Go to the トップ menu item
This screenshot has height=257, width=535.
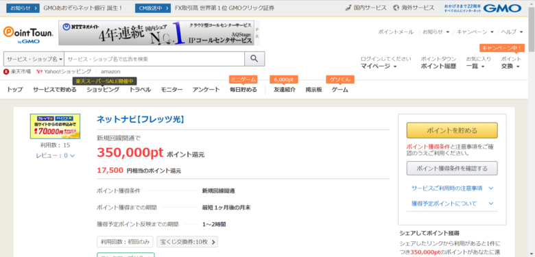click(14, 90)
